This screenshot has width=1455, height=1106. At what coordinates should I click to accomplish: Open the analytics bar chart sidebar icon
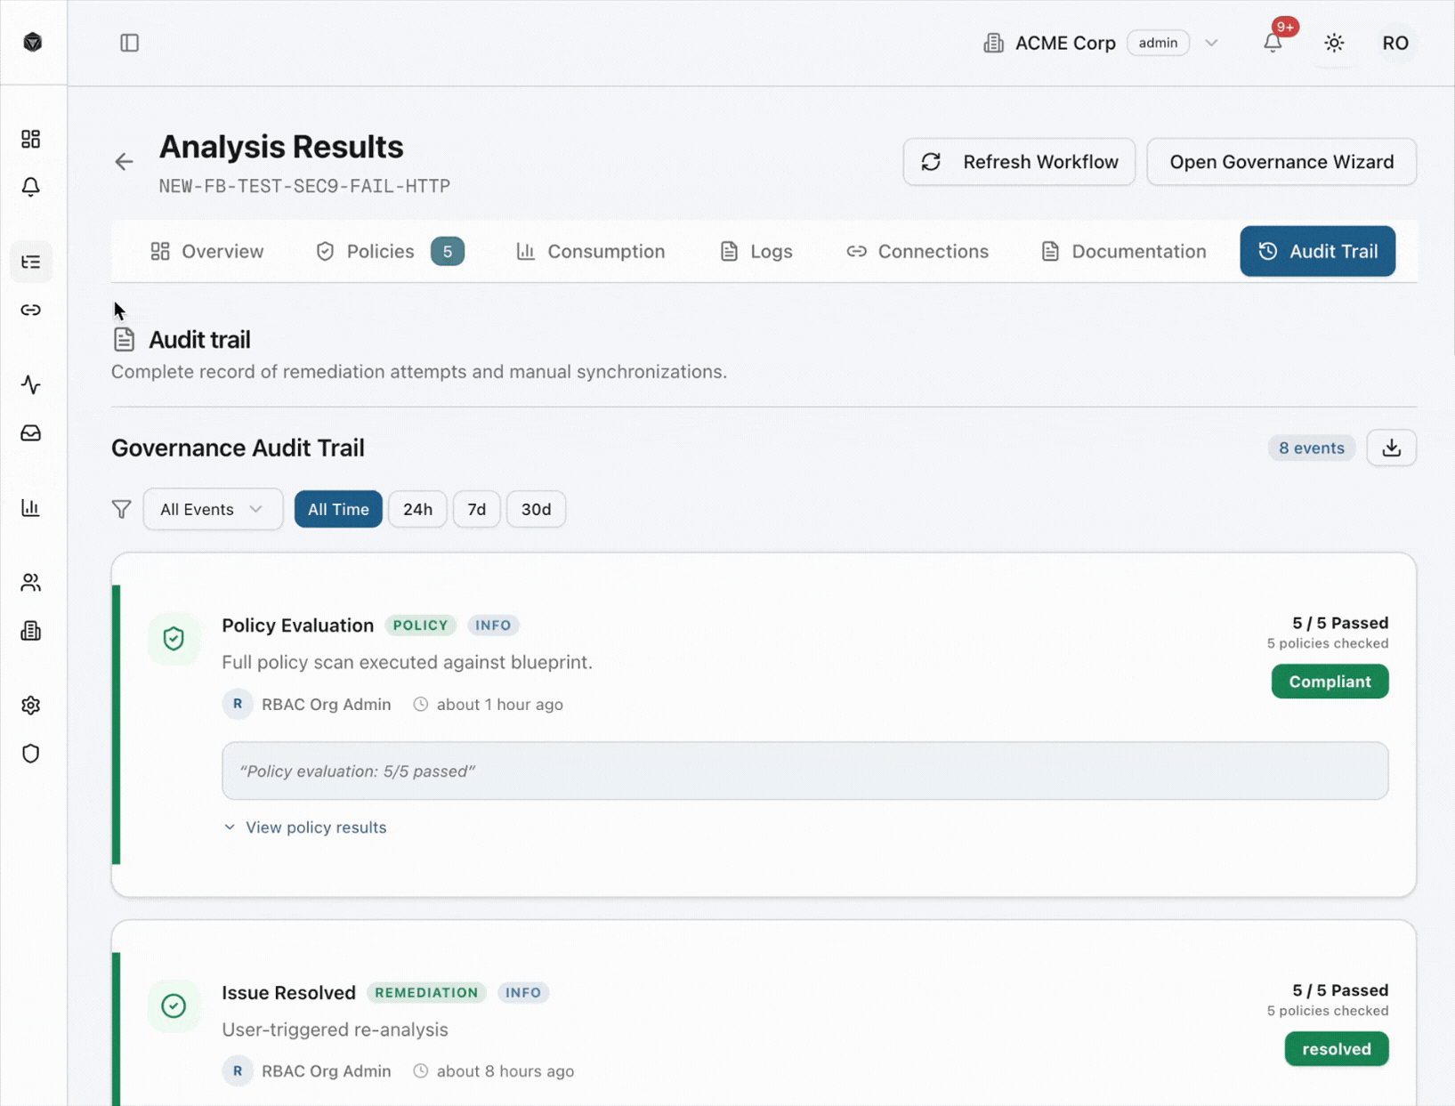point(31,507)
